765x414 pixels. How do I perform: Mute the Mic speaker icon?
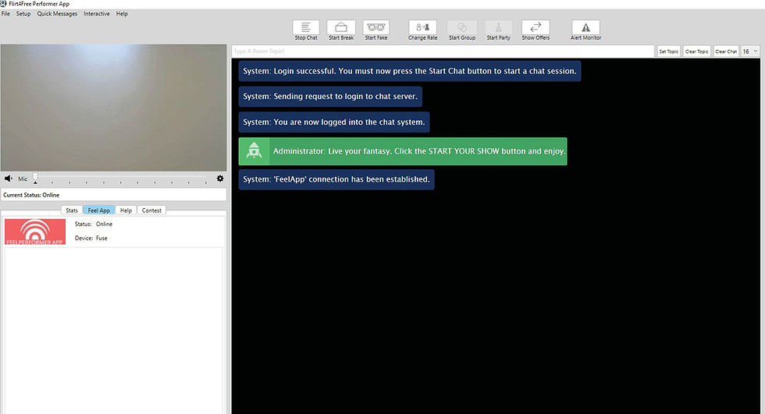point(9,179)
